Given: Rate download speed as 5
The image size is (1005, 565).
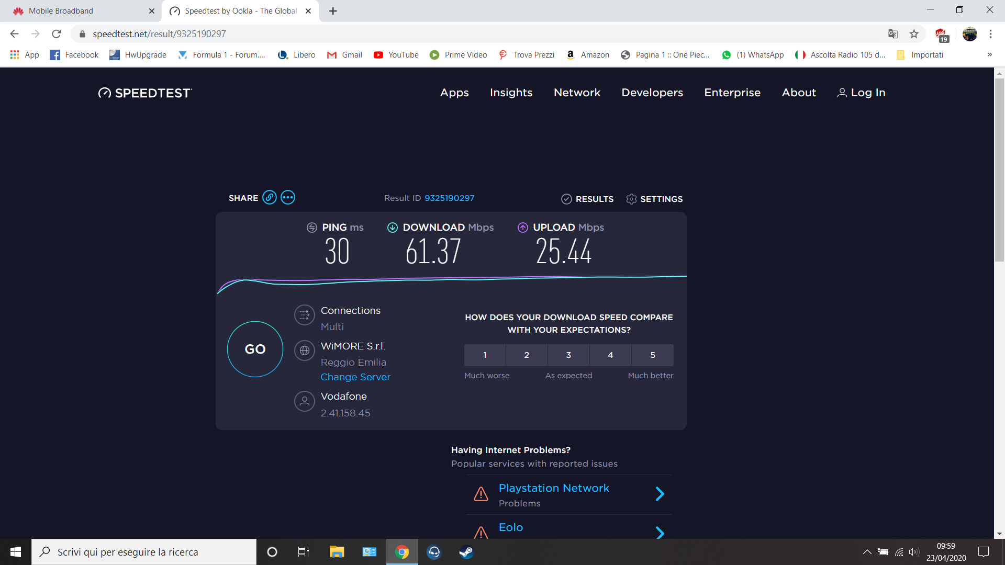Looking at the screenshot, I should click(x=653, y=355).
